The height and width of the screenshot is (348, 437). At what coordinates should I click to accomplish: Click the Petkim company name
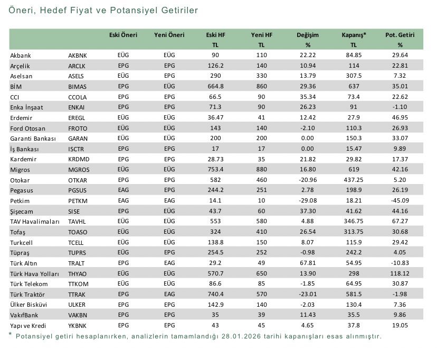[x=20, y=201]
